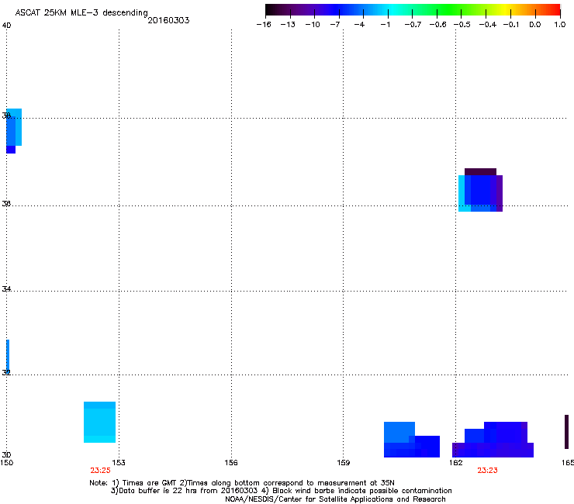Click the 1.0 color scale label

[x=560, y=25]
